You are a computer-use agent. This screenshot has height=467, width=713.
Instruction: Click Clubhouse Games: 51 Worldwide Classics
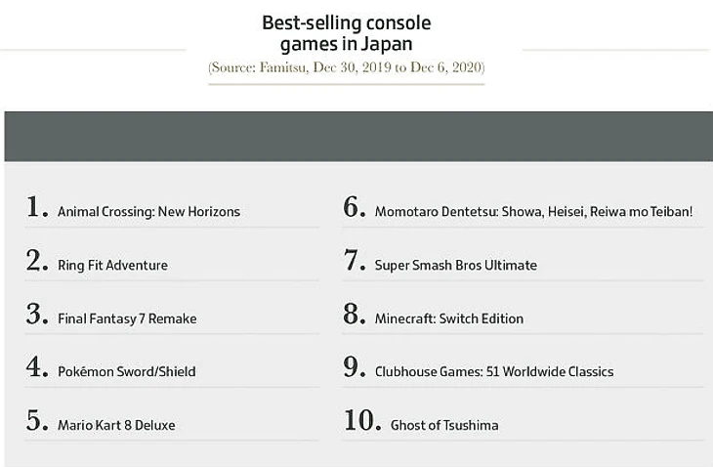click(x=493, y=371)
